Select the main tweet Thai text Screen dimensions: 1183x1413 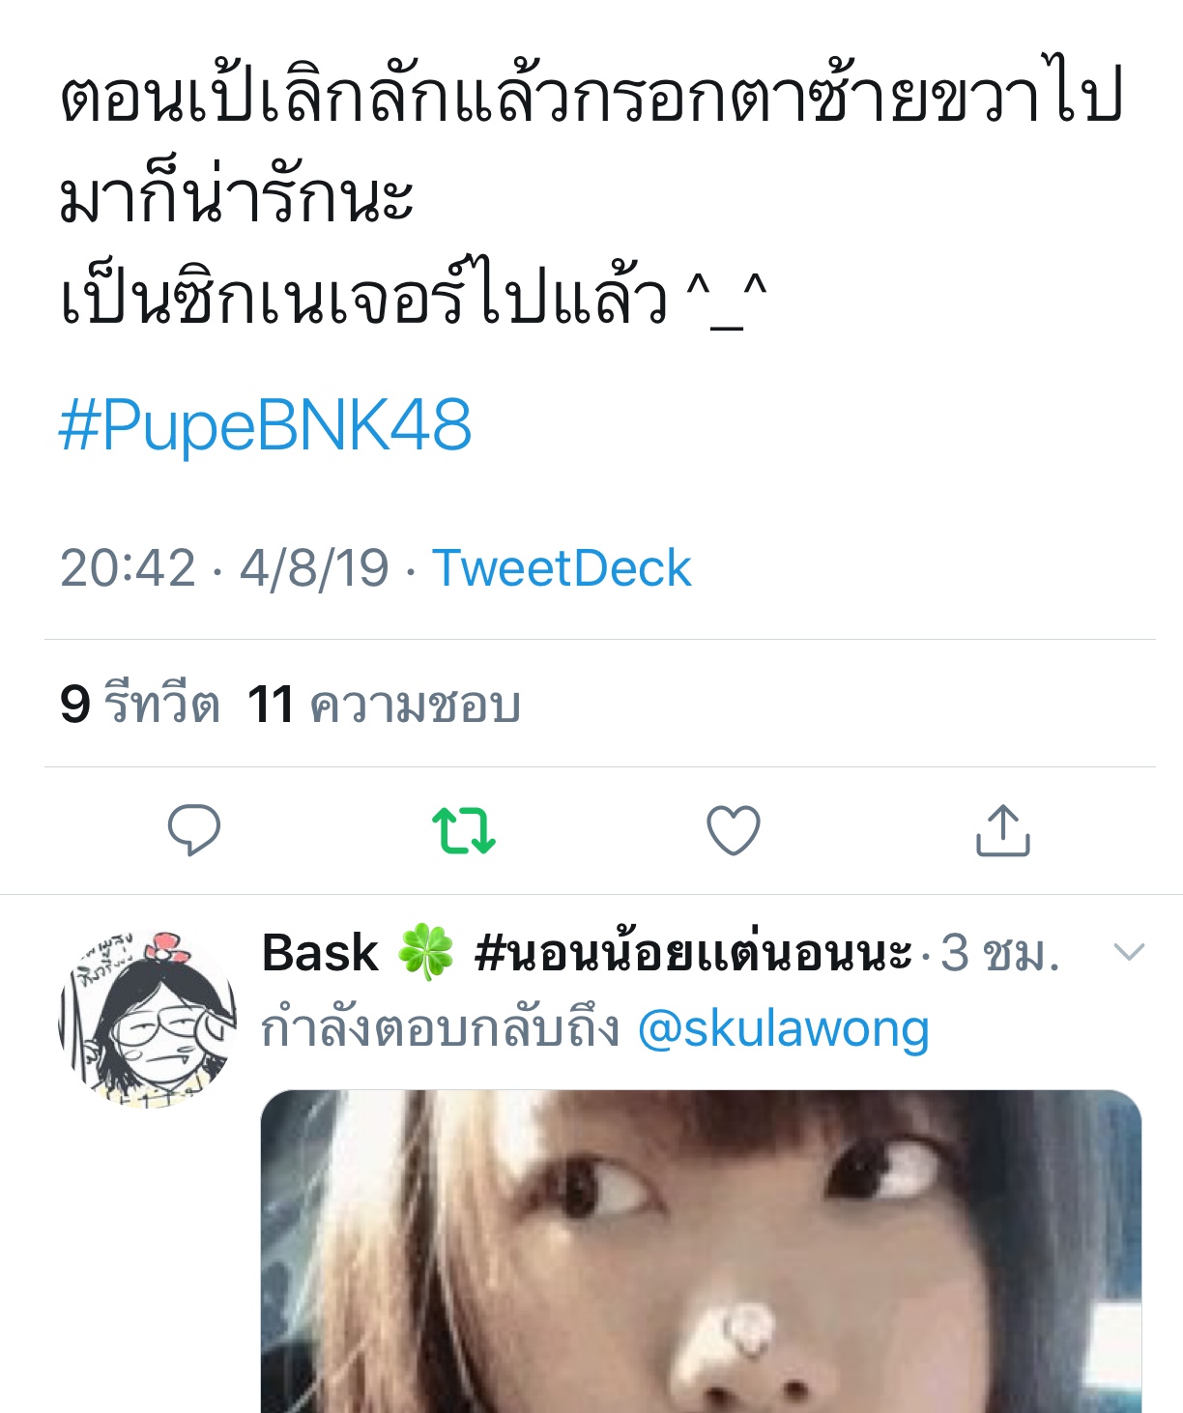[591, 194]
